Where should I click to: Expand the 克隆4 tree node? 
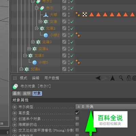(29, 49)
